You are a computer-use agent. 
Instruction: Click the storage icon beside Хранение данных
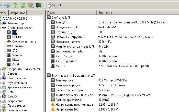[4, 87]
